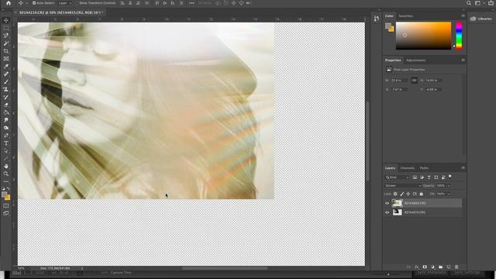Open the layer filter Kind dropdown
The width and height of the screenshot is (496, 279).
tap(398, 177)
